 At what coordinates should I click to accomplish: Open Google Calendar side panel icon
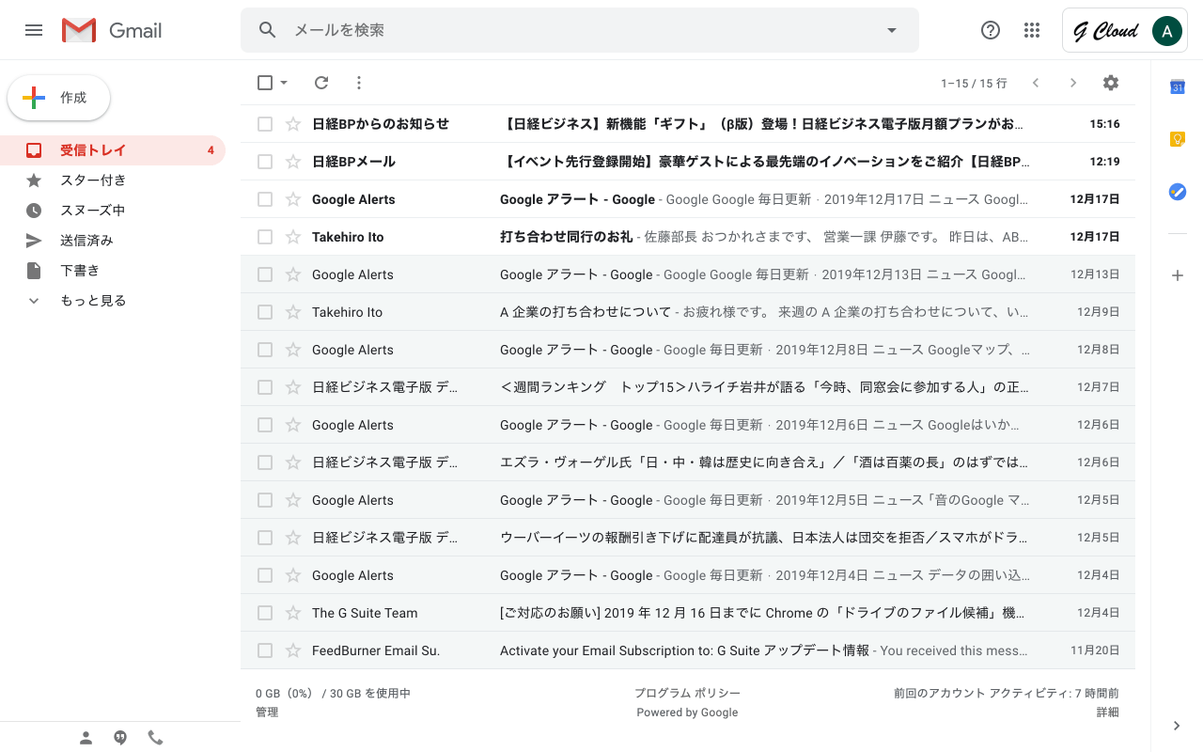(1177, 86)
